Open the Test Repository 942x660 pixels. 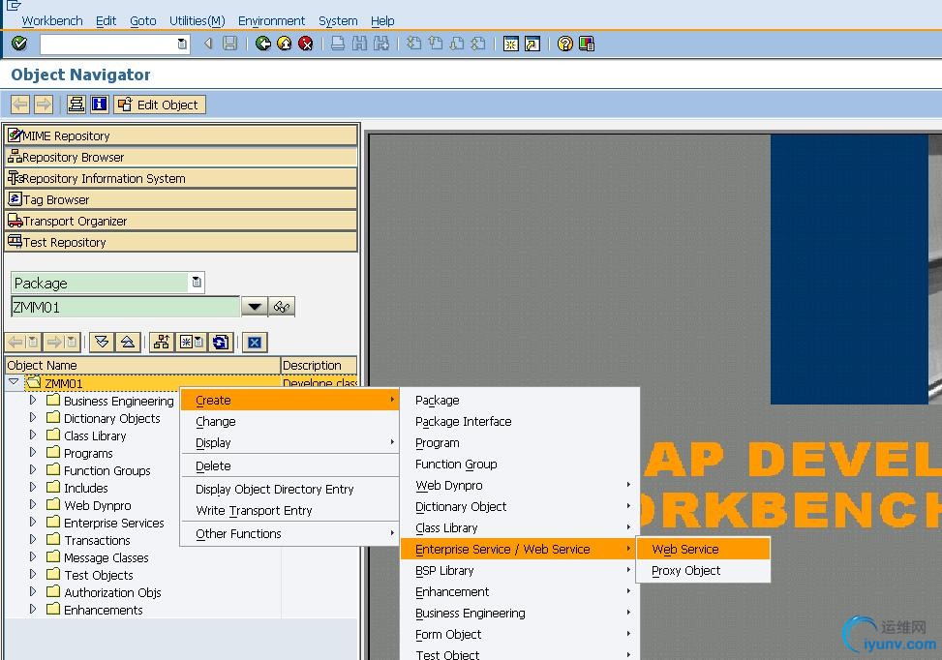181,242
